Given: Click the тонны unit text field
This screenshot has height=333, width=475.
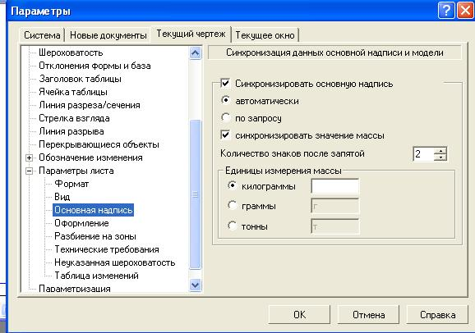Looking at the screenshot, I should tap(335, 226).
